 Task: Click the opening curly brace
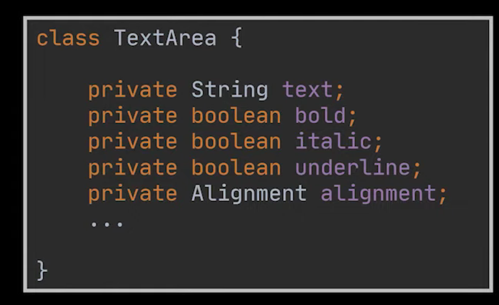pos(237,38)
